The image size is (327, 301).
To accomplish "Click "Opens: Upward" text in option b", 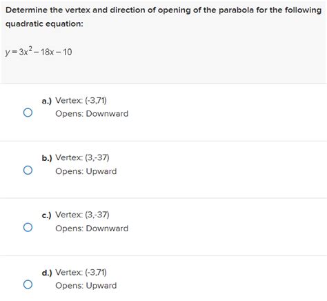I will click(x=86, y=171).
